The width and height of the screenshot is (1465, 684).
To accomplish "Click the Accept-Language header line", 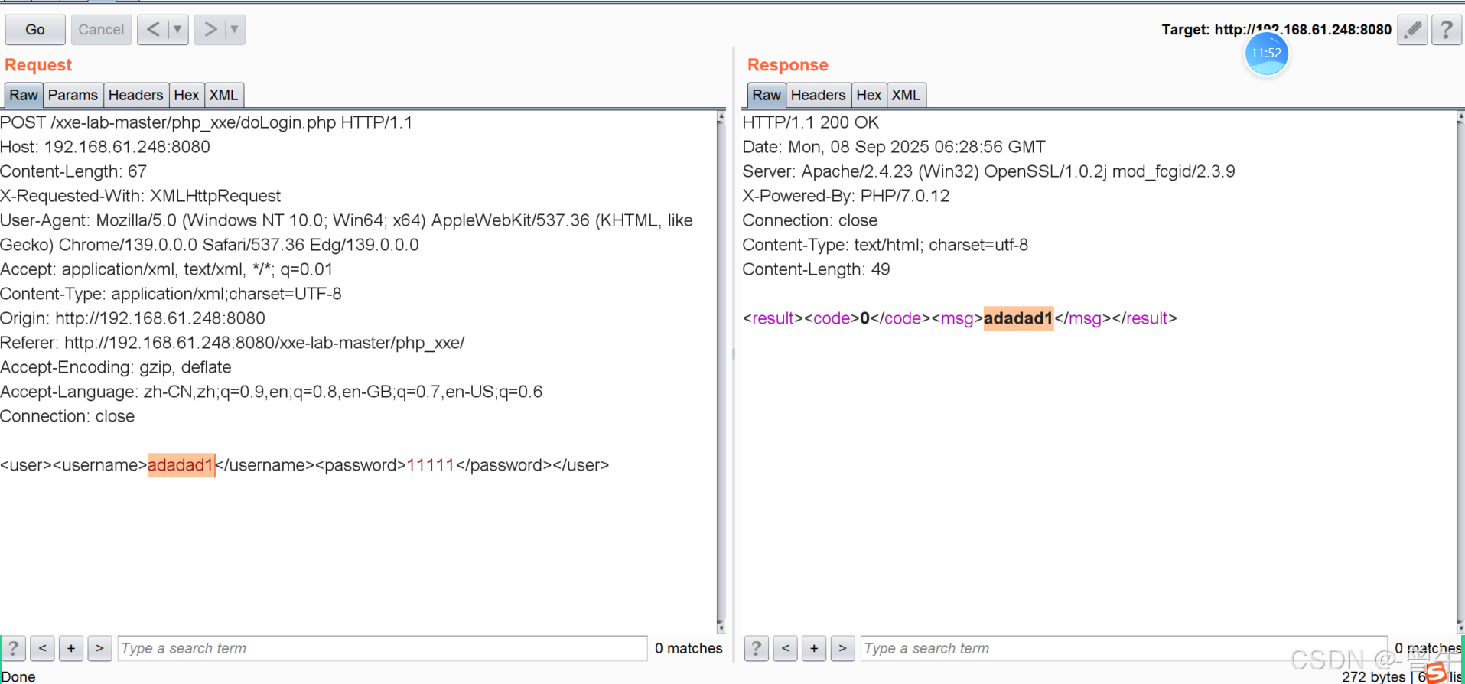I will coord(271,392).
